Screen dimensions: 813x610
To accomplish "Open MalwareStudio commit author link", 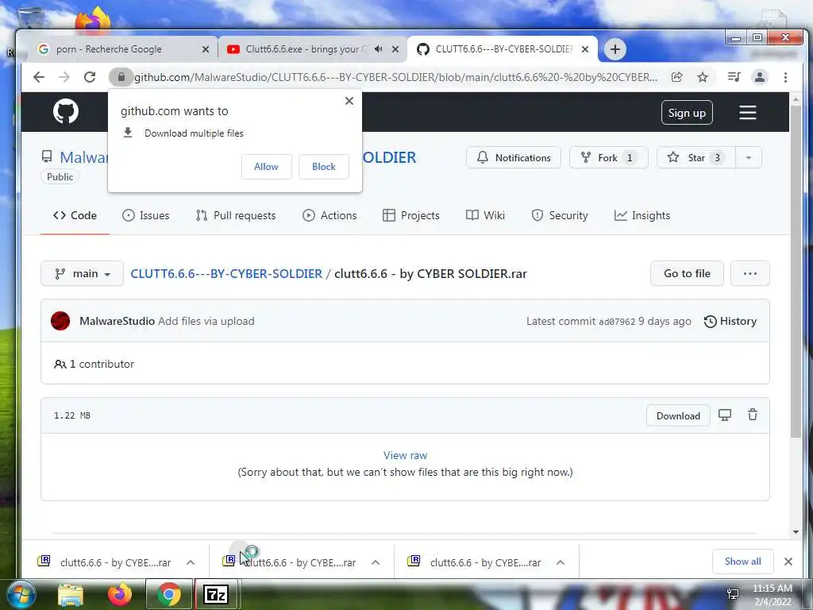I will [117, 321].
